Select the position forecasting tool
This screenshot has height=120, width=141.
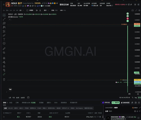click(x=4, y=31)
